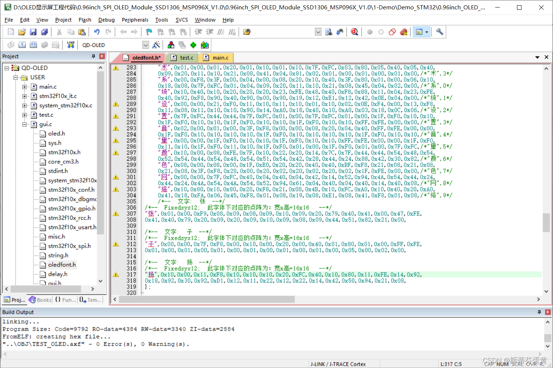The image size is (553, 368).
Task: Collapse the gui.c tree node
Action: tap(24, 124)
